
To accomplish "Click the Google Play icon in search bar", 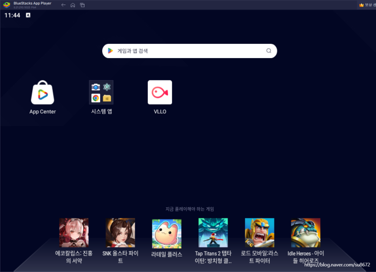I will tap(110, 50).
